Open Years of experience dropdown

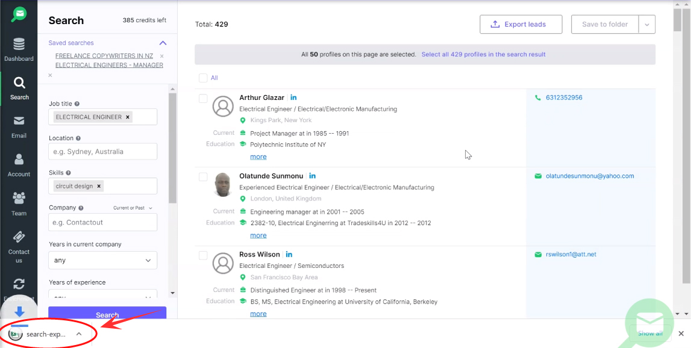click(x=102, y=294)
